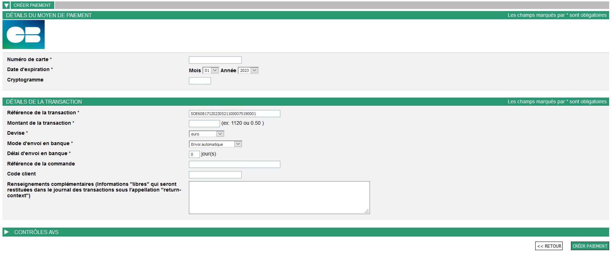Click the Numéro de carte field
The height and width of the screenshot is (253, 612).
tap(215, 60)
